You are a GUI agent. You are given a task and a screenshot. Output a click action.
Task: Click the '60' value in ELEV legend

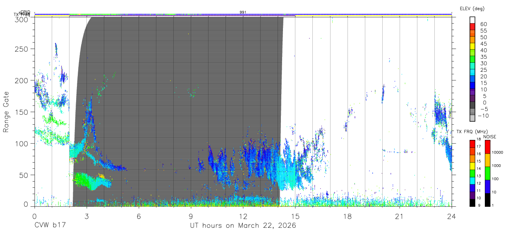(x=483, y=24)
